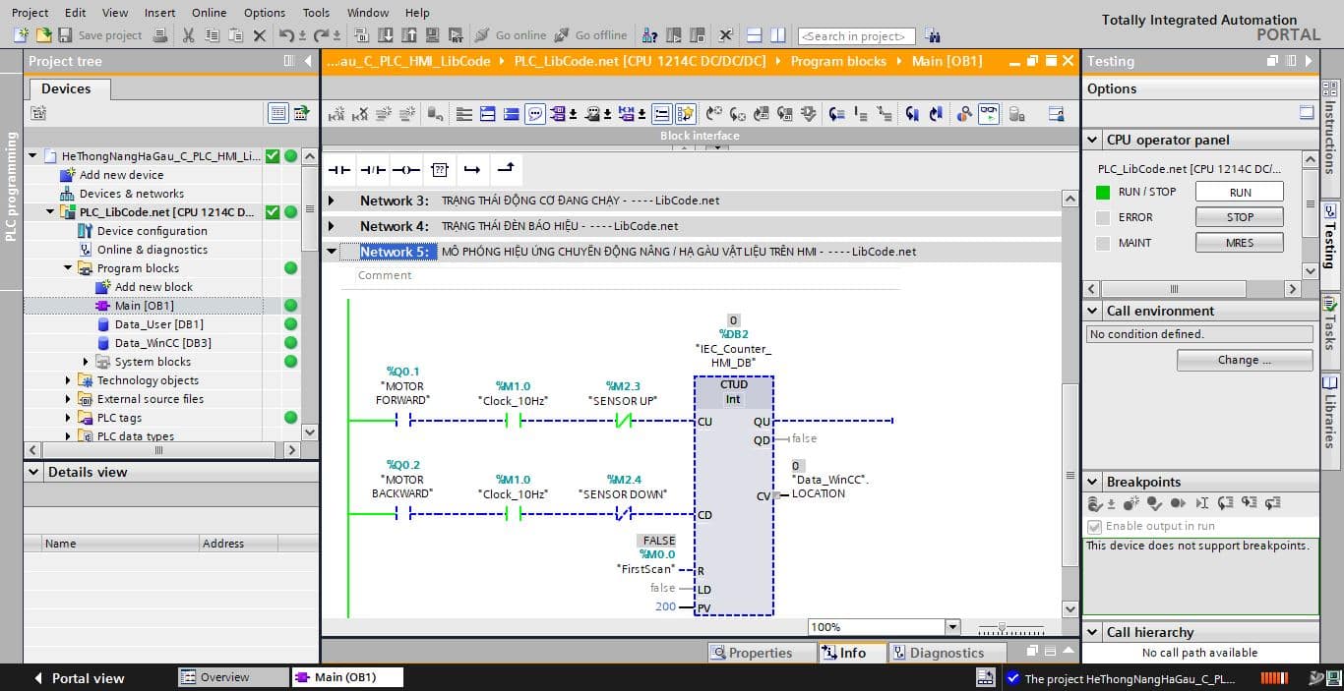Collapse Network 5 in the editor
Image resolution: width=1344 pixels, height=691 pixels.
[331, 252]
